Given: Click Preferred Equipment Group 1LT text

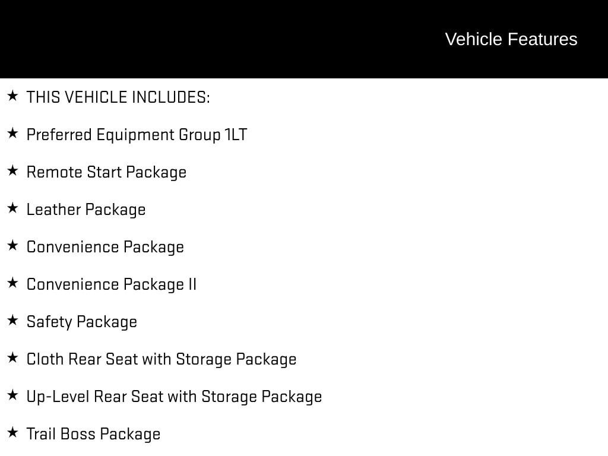Looking at the screenshot, I should click(x=137, y=135).
